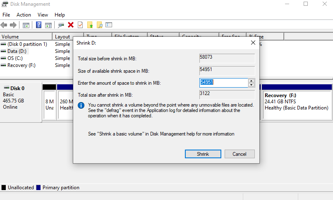Click the Back arrow in the toolbar
The width and height of the screenshot is (333, 200).
click(x=4, y=25)
